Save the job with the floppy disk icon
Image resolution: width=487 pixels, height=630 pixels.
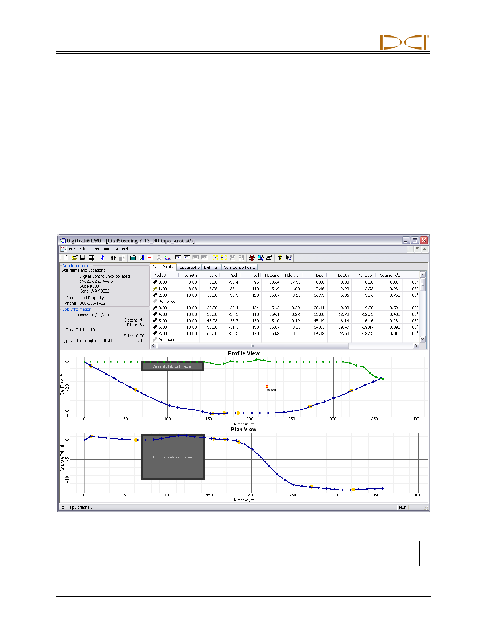83,258
